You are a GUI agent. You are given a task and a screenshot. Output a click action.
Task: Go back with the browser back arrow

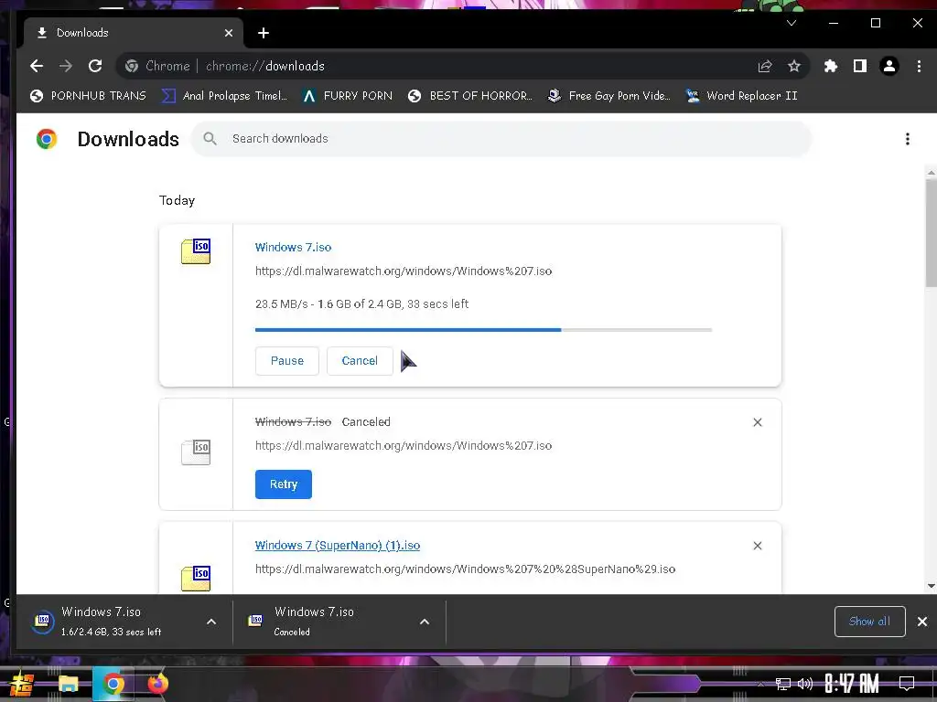[37, 66]
